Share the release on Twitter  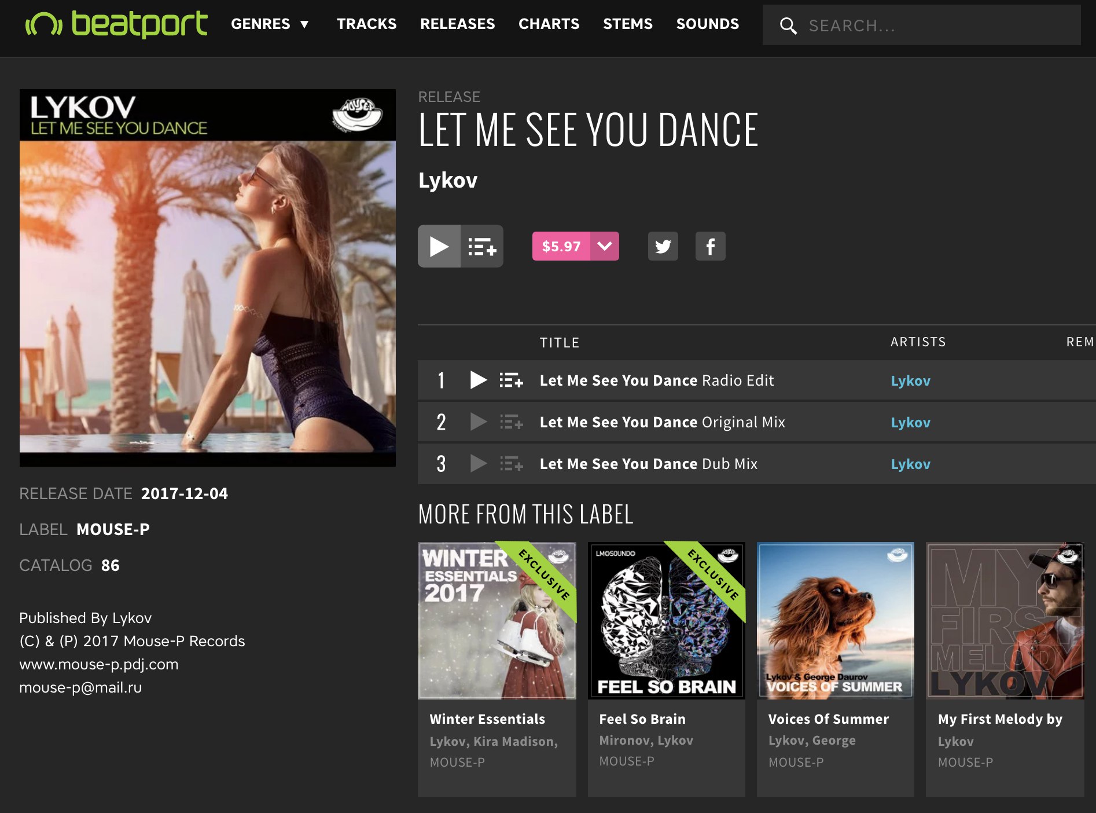pos(663,246)
